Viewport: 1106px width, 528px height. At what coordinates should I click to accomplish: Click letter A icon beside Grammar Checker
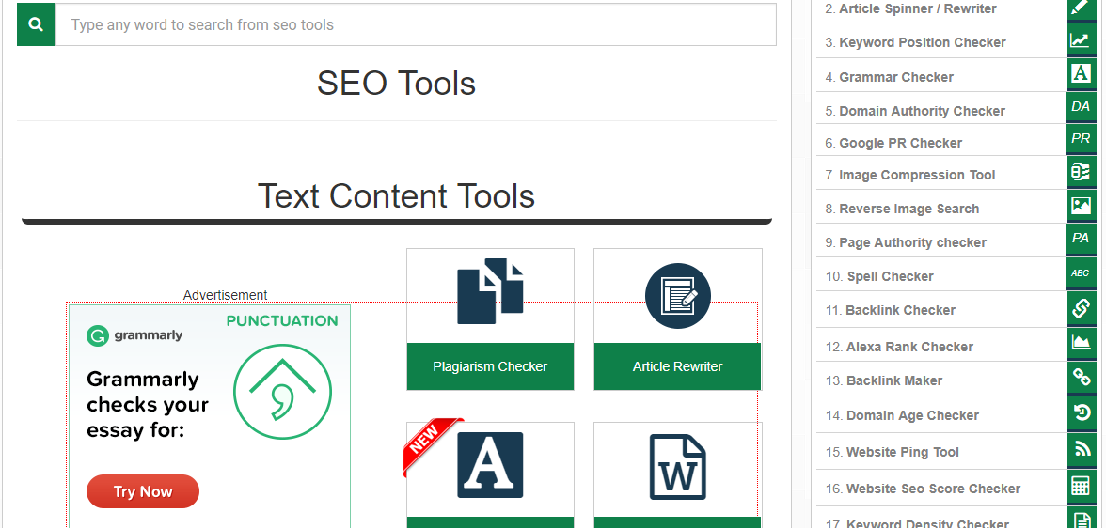pos(1081,74)
